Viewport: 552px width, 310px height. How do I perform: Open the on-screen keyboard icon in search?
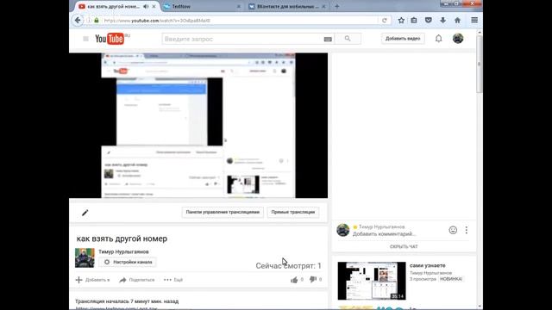click(328, 39)
